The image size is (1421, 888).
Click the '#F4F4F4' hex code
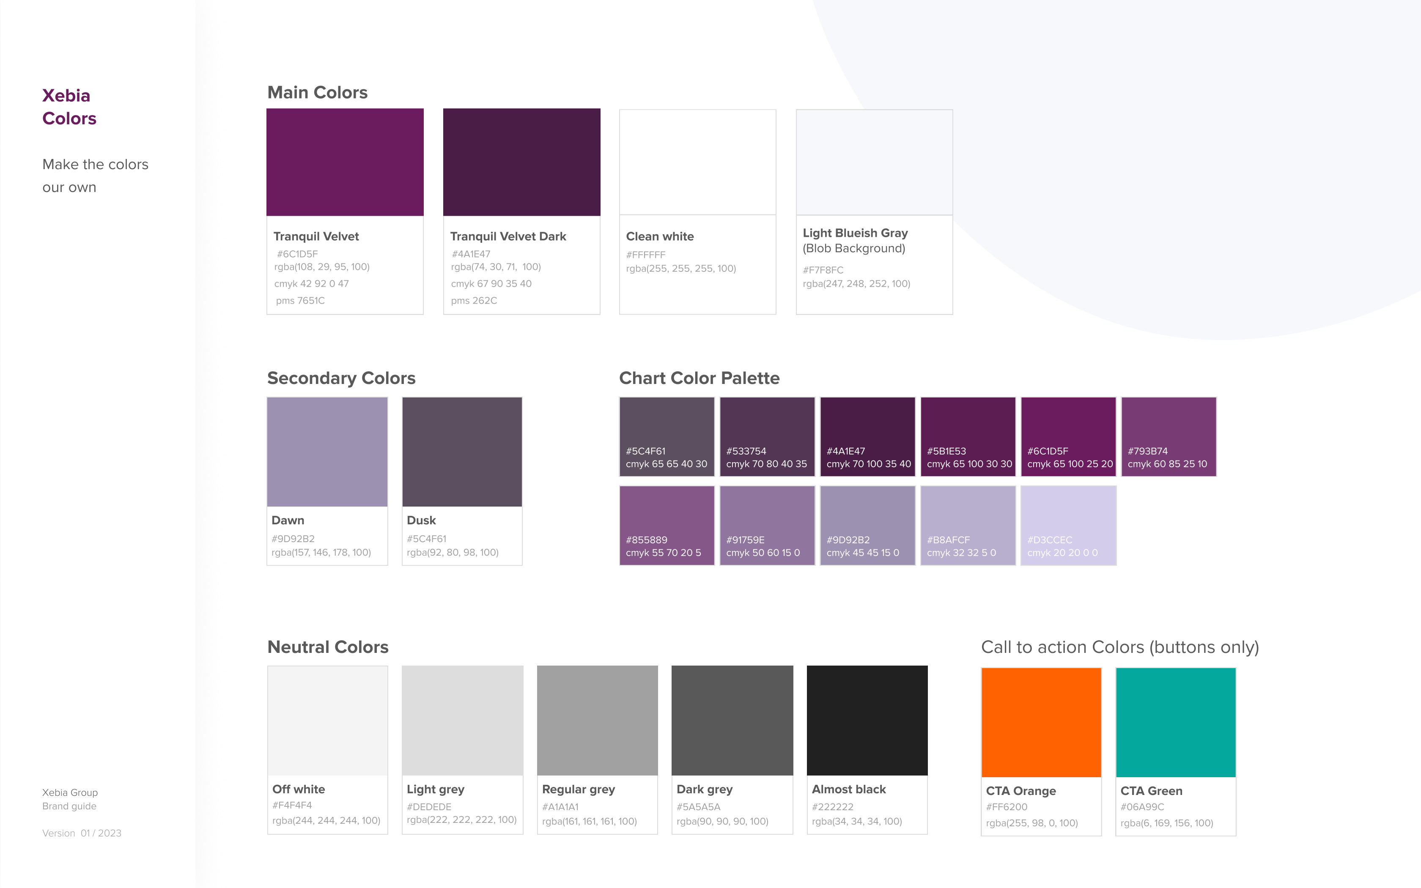(292, 805)
